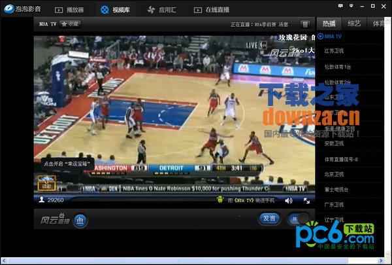
Task: Click the 风云直播 logo below the video
Action: (x=55, y=219)
